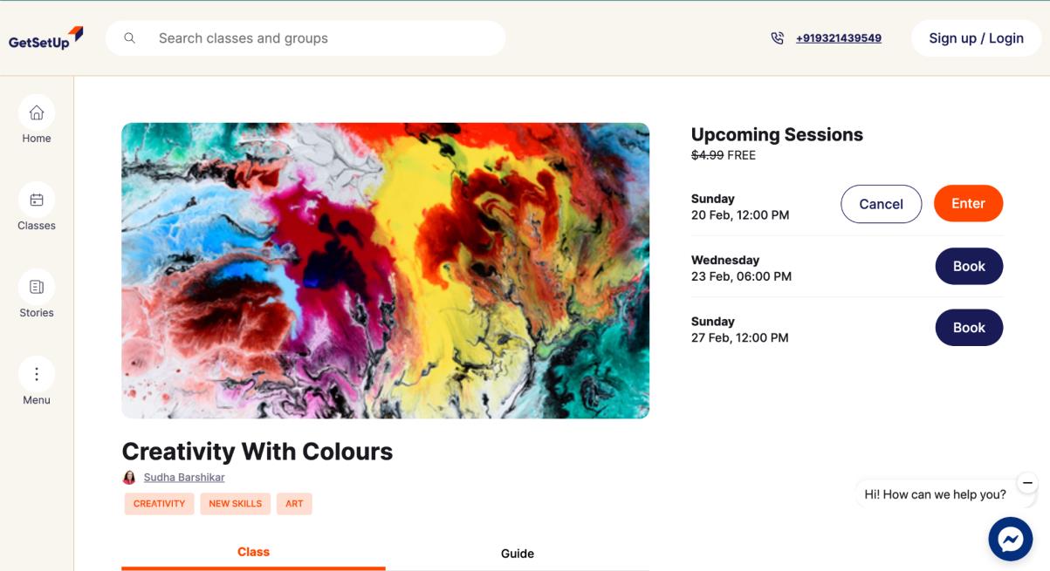Switch to the Guide tab
The height and width of the screenshot is (571, 1050).
[x=518, y=554]
